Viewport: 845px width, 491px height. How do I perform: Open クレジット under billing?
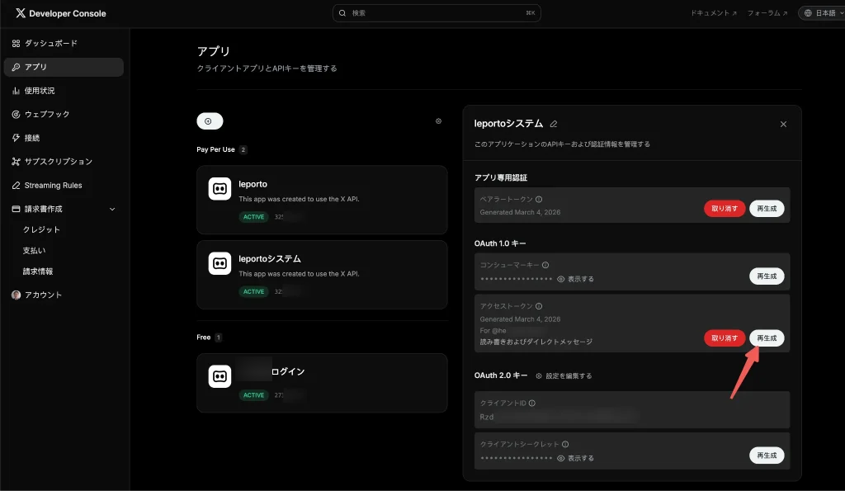(x=41, y=229)
